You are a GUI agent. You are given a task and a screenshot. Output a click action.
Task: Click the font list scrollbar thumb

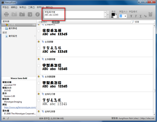click(154, 90)
